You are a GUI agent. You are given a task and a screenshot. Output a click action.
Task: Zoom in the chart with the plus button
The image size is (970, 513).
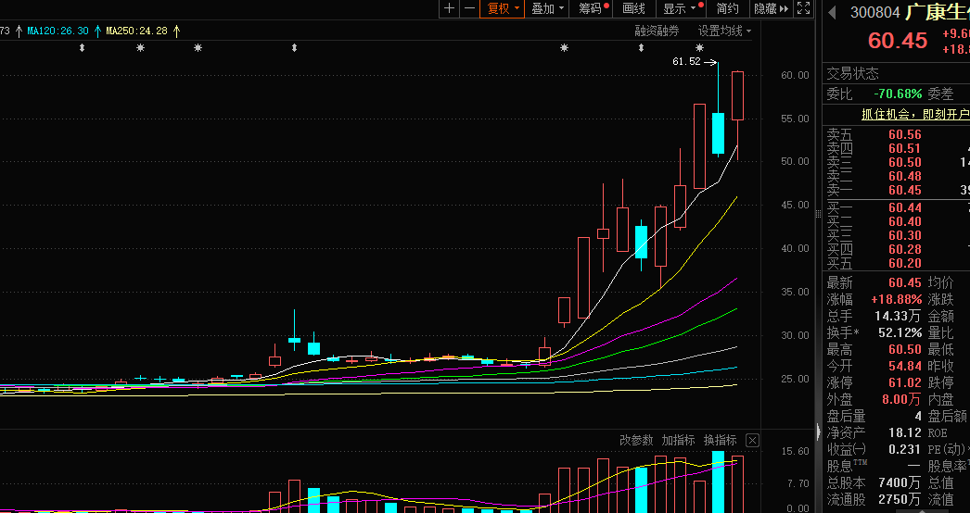449,8
